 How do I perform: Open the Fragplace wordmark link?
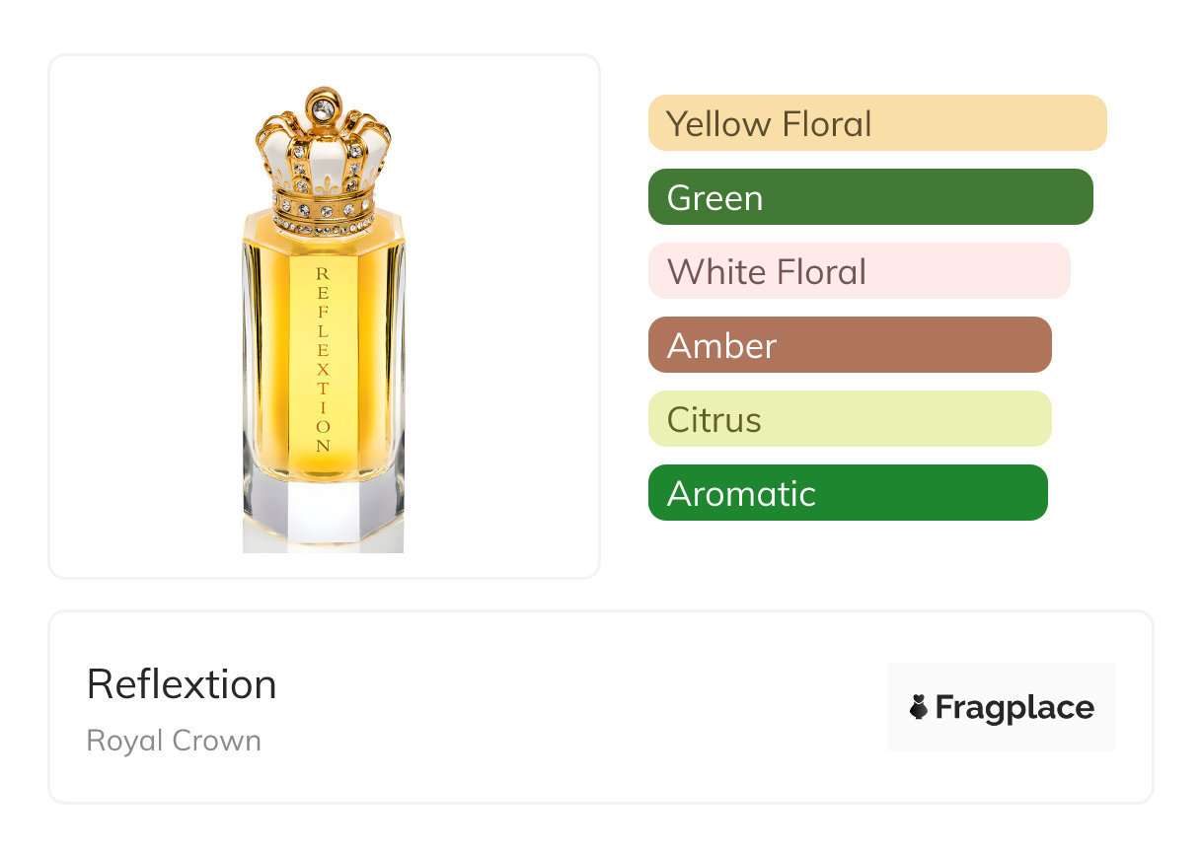1014,708
